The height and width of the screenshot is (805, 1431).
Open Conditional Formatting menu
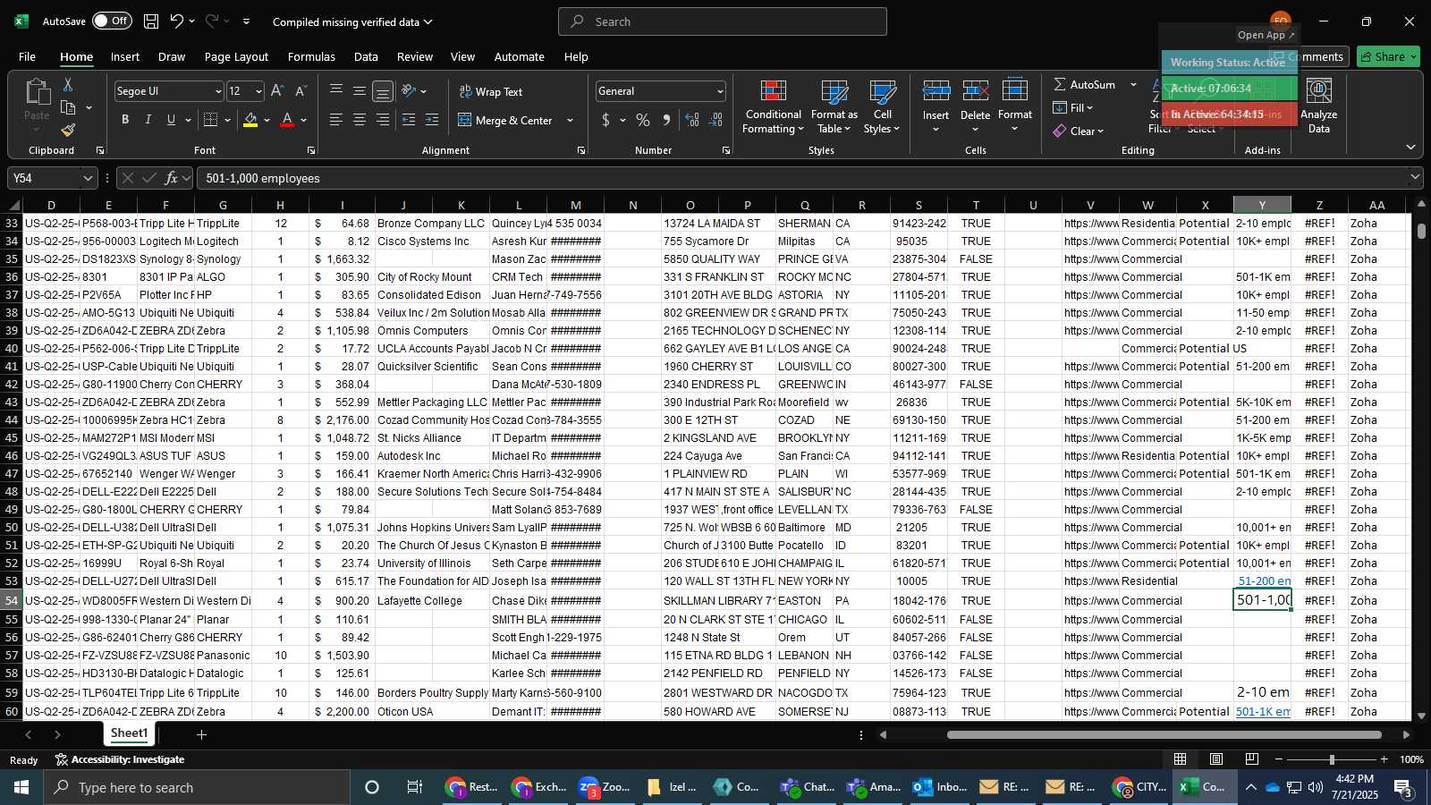pyautogui.click(x=774, y=106)
